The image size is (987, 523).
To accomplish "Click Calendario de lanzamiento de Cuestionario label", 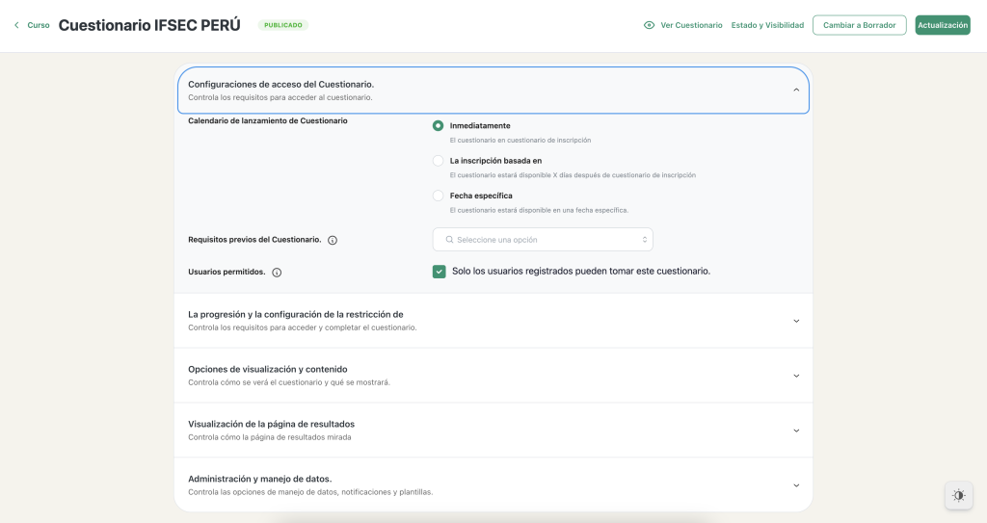I will (x=268, y=120).
